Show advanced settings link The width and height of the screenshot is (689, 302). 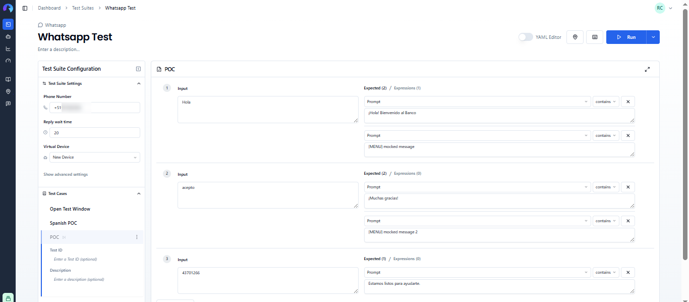(66, 175)
